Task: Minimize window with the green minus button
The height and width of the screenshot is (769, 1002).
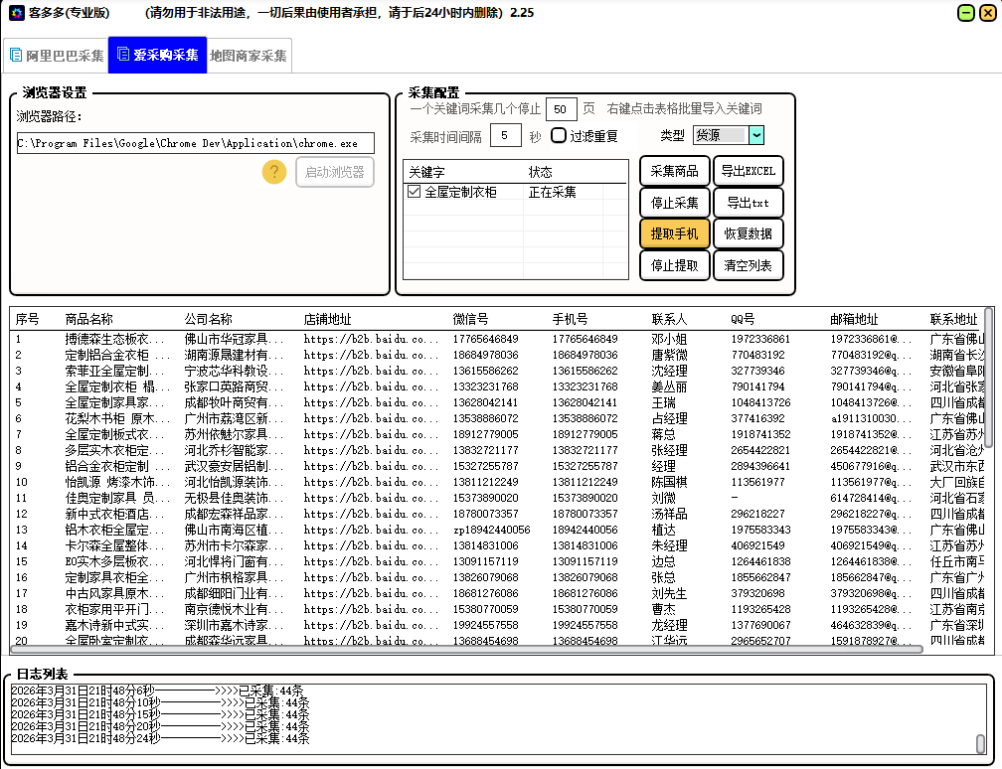Action: (x=964, y=13)
